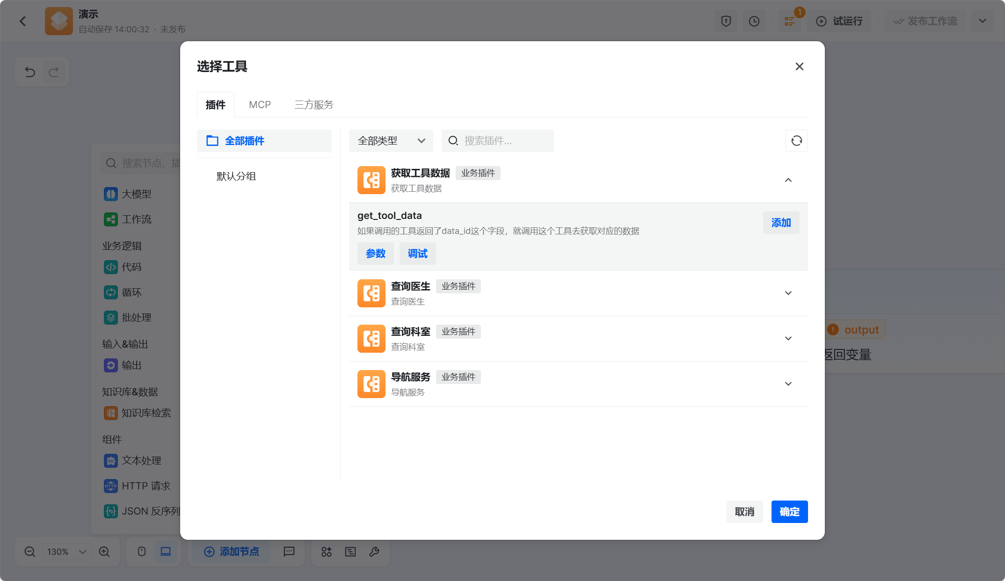Expand the 查询医生 plugin
This screenshot has height=581, width=1005.
[788, 293]
